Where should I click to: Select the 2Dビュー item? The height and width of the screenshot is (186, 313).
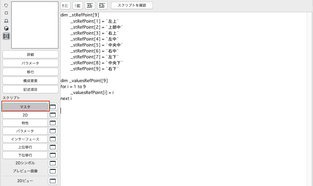[x=25, y=181]
